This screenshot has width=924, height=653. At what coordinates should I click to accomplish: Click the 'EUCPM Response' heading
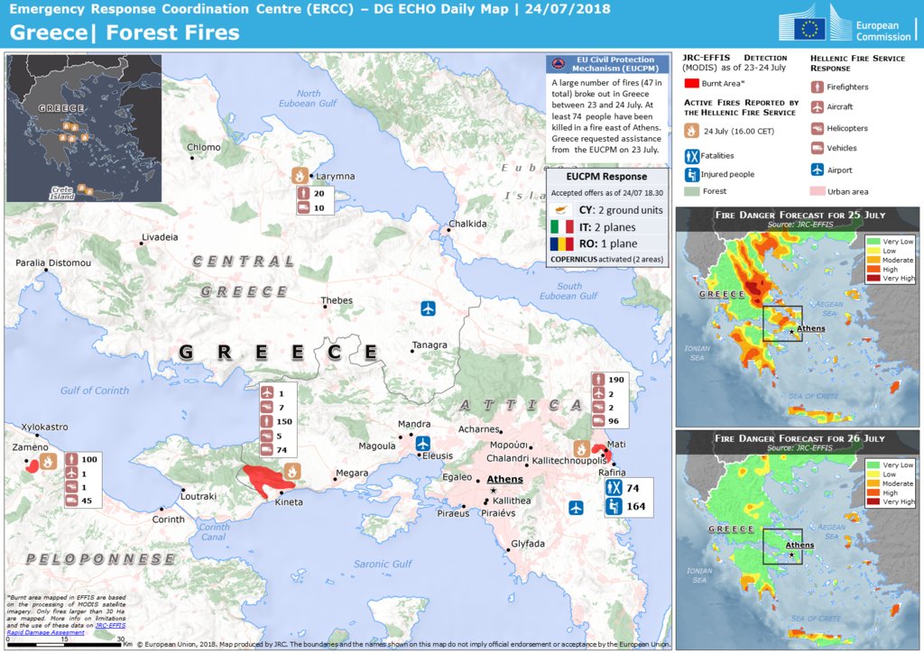coord(606,177)
